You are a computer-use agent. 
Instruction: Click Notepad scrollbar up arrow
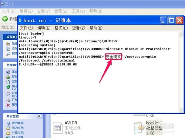pos(181,34)
